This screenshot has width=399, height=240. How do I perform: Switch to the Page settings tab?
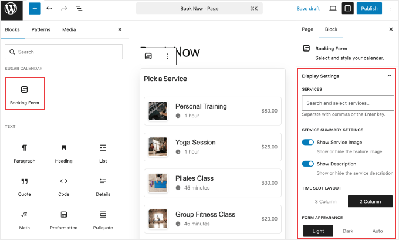[307, 29]
